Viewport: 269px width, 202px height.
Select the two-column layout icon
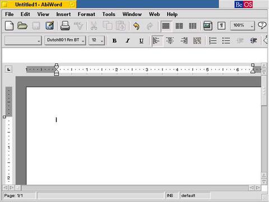(x=179, y=26)
